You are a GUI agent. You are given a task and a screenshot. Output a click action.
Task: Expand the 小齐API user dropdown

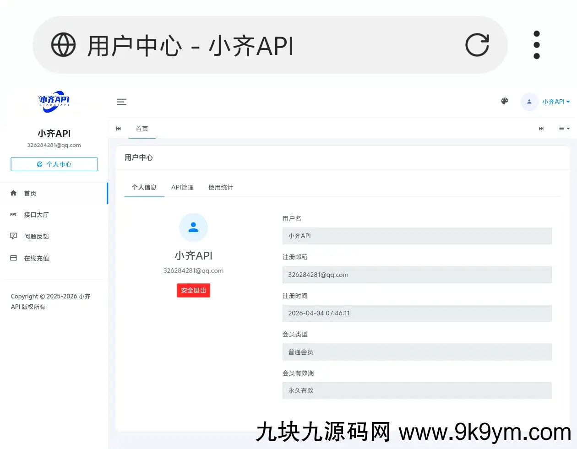click(x=555, y=102)
